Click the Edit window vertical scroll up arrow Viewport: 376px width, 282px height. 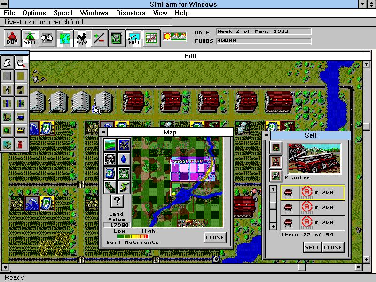coord(366,64)
